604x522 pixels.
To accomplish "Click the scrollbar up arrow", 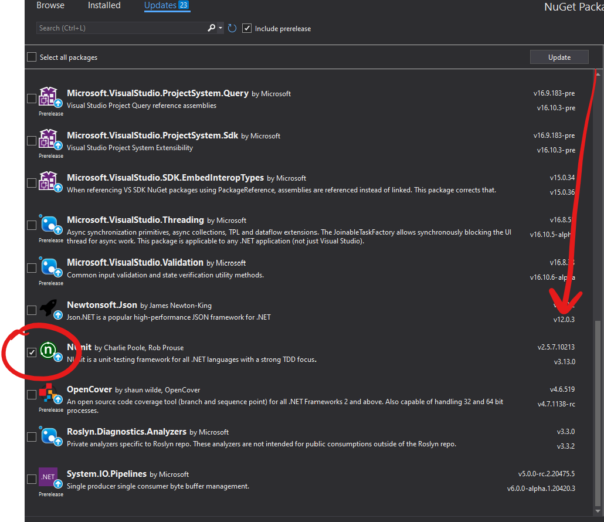I will pos(598,74).
